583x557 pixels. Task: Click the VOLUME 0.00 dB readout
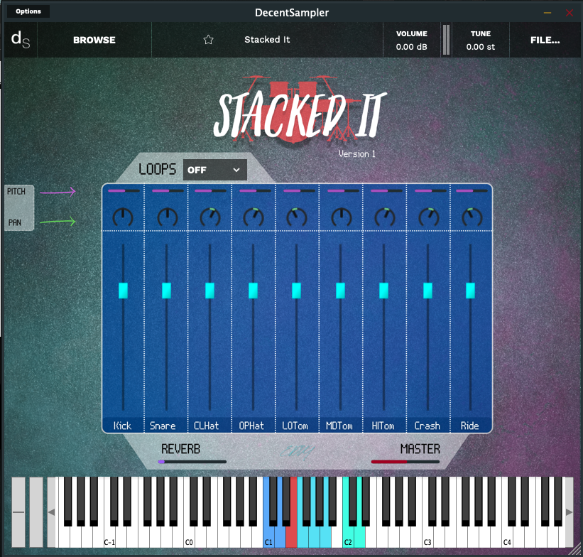click(x=412, y=40)
